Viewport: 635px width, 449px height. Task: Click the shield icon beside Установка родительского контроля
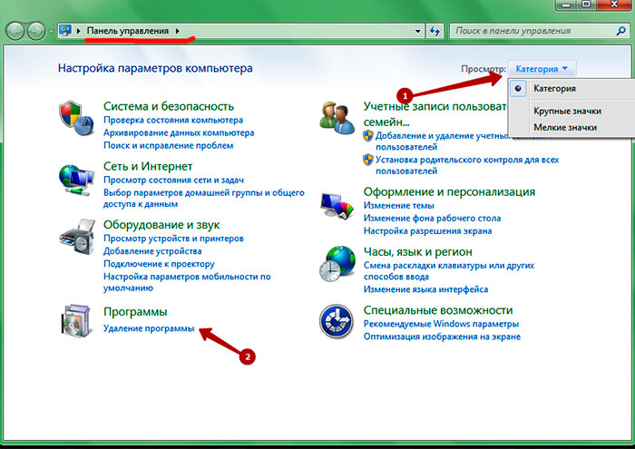[367, 160]
